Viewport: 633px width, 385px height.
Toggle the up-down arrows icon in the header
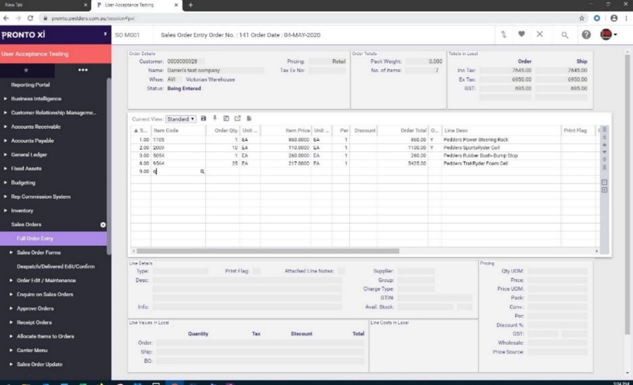504,34
